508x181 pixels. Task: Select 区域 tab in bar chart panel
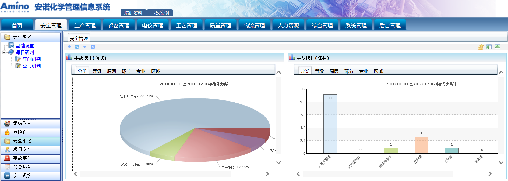coord(378,71)
